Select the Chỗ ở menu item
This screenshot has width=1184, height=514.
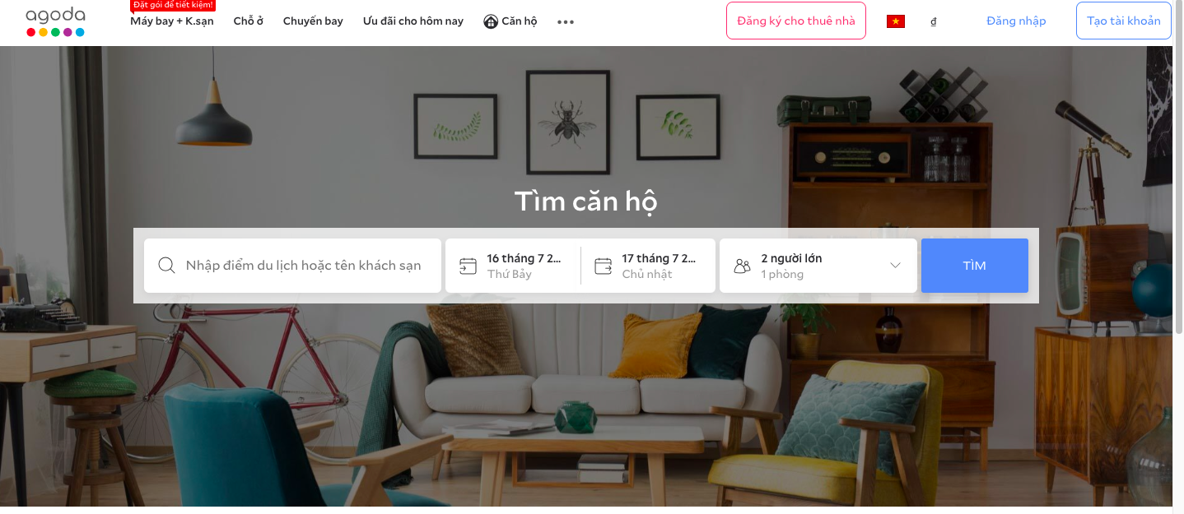pos(248,21)
